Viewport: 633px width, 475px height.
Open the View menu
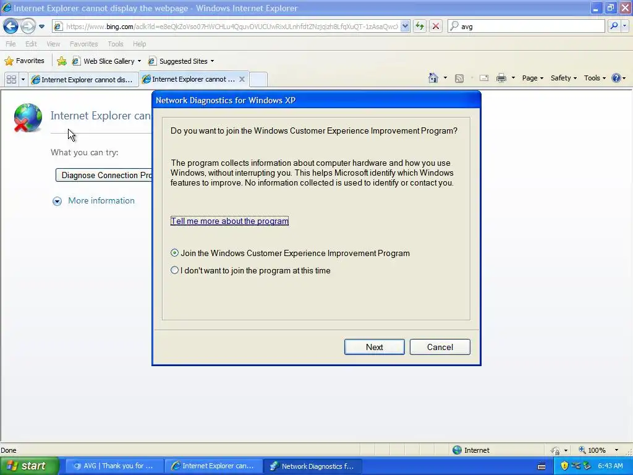(53, 44)
